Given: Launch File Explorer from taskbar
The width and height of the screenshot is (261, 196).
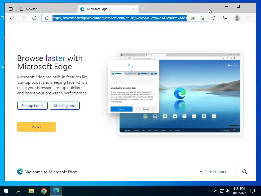Looking at the screenshot, I should coord(31,191).
